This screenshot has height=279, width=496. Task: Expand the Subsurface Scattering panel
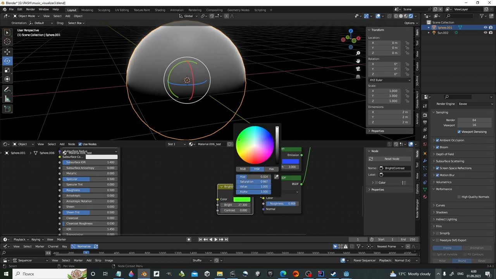tap(449, 161)
